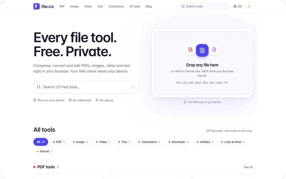
Task: Select the Video 1 filter chip
Action: pyautogui.click(x=103, y=142)
